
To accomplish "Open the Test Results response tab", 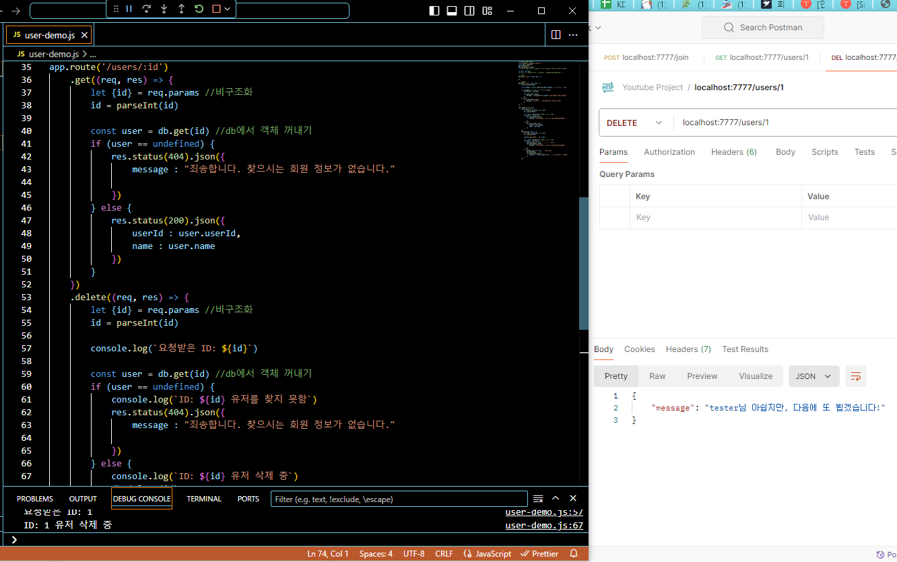I will [745, 349].
